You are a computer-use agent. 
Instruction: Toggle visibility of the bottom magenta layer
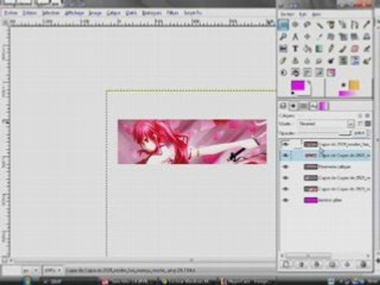click(x=285, y=200)
